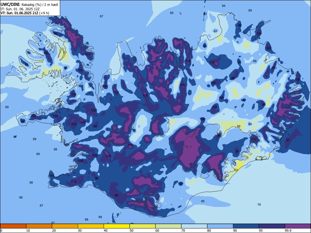Click the '70' legend scale label
The image size is (311, 233).
point(183,231)
